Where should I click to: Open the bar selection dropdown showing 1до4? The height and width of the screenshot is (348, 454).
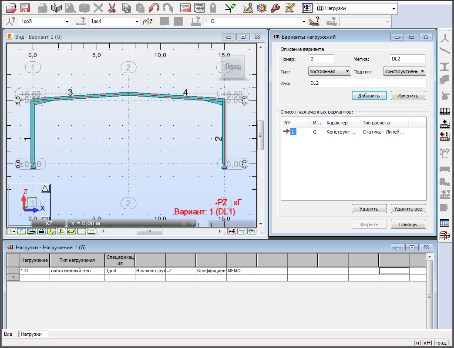point(137,21)
